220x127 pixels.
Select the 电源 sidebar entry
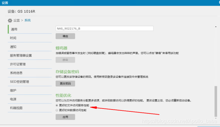30,99
